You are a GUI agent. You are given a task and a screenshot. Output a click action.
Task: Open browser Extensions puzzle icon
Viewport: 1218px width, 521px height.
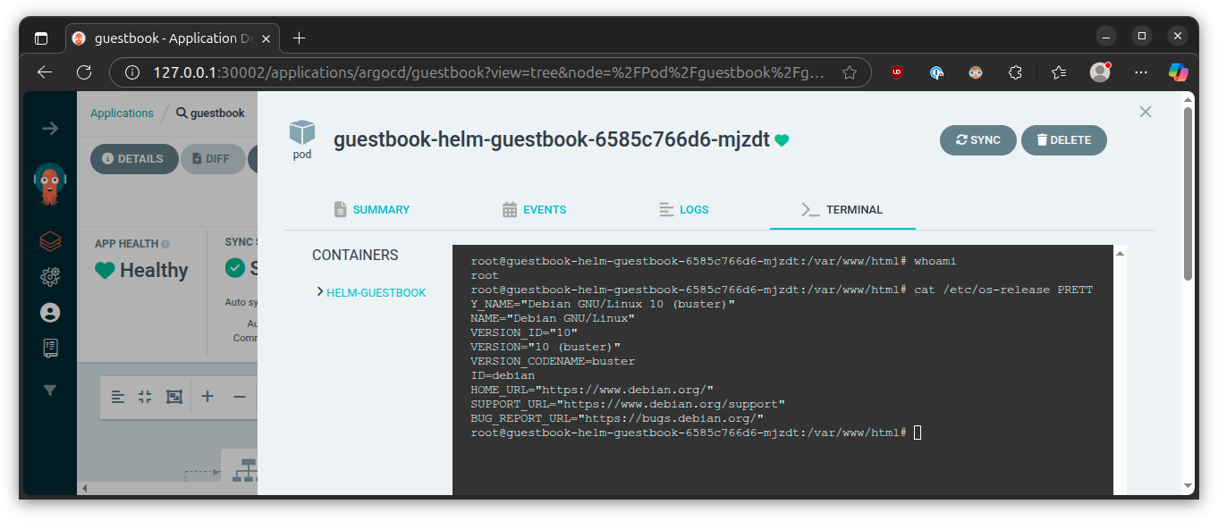click(x=1015, y=72)
